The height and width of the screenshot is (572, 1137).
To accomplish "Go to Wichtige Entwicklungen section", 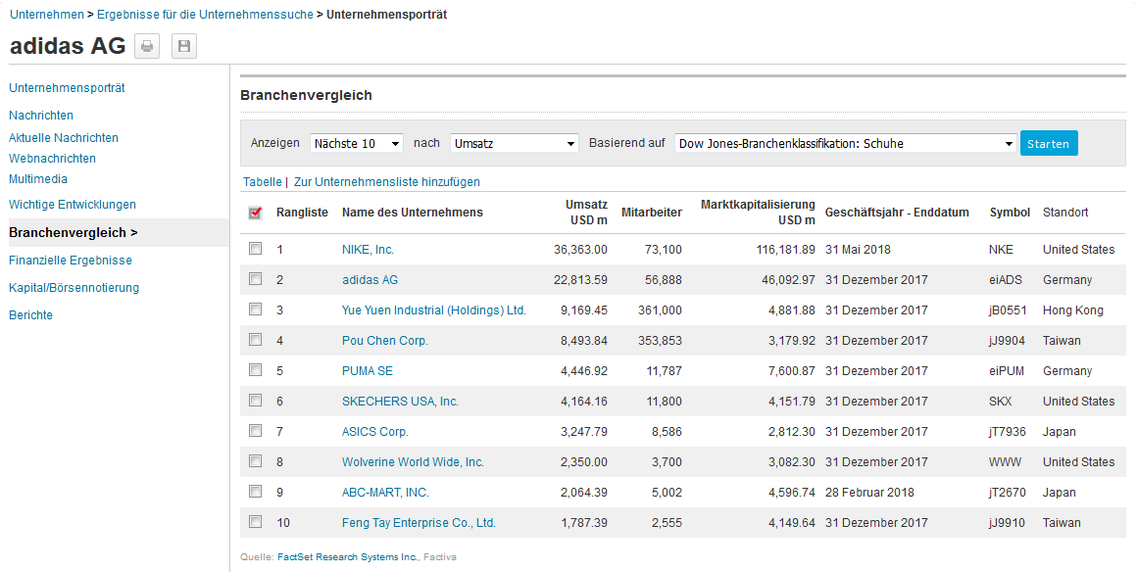I will 72,205.
